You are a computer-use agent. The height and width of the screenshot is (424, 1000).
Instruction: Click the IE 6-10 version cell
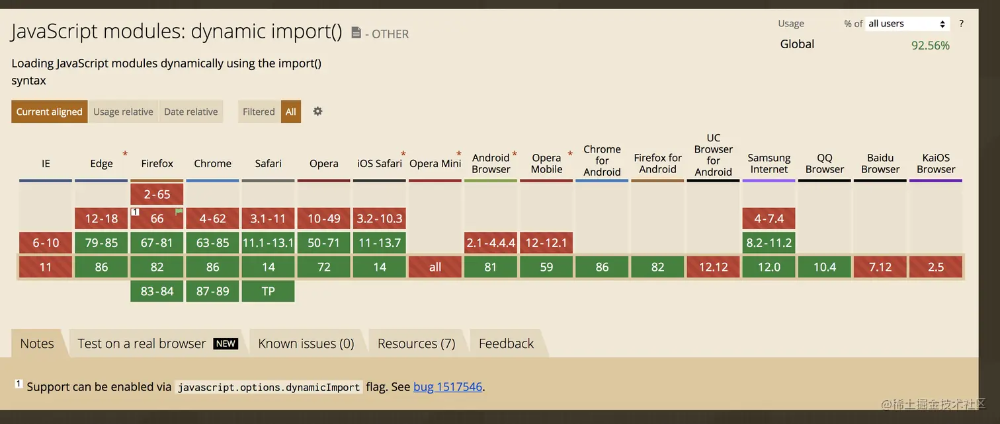[x=46, y=242]
